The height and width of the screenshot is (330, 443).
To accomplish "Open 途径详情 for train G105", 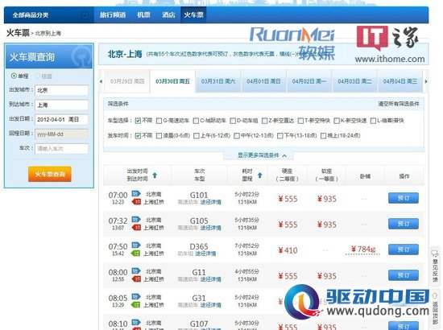I will pos(211,228).
